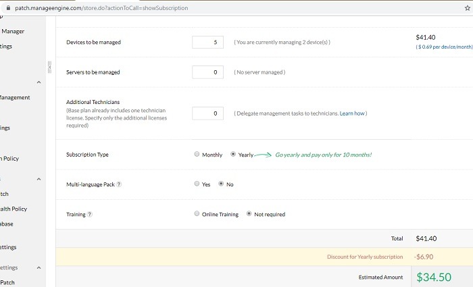The height and width of the screenshot is (287, 473).
Task: Open the Learn how link
Action: pos(352,113)
